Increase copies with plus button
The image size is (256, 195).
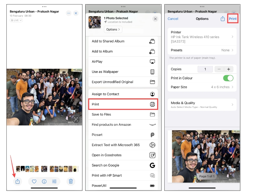point(229,69)
